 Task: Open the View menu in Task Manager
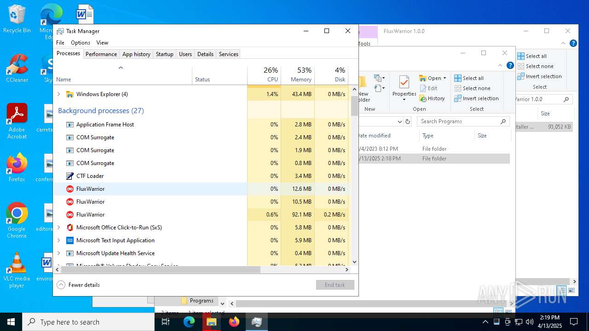tap(102, 43)
